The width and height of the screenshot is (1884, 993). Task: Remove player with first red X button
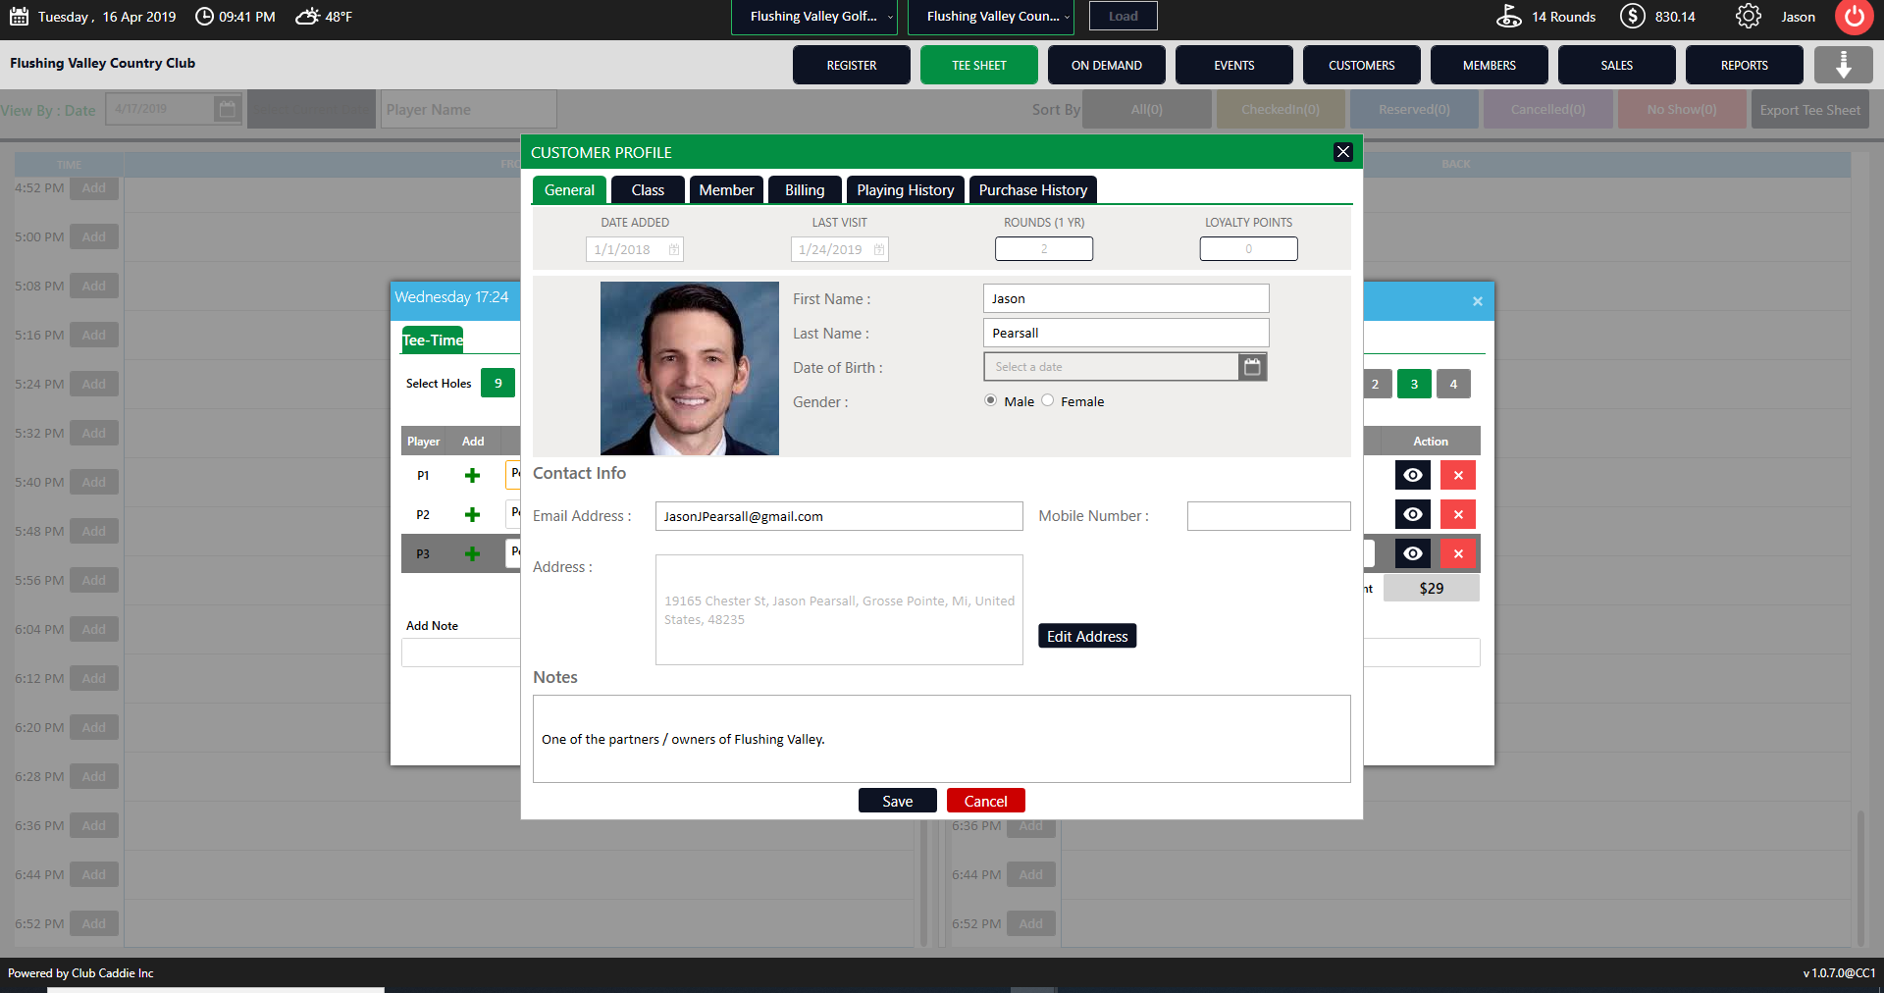pos(1457,476)
